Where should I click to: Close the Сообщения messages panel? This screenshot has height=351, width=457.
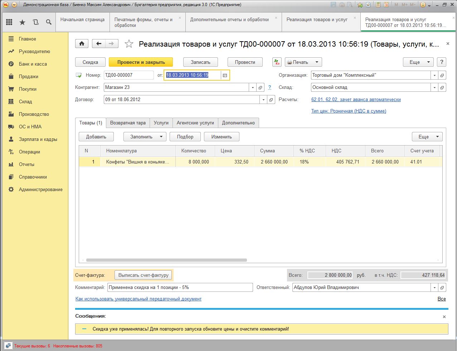(444, 317)
